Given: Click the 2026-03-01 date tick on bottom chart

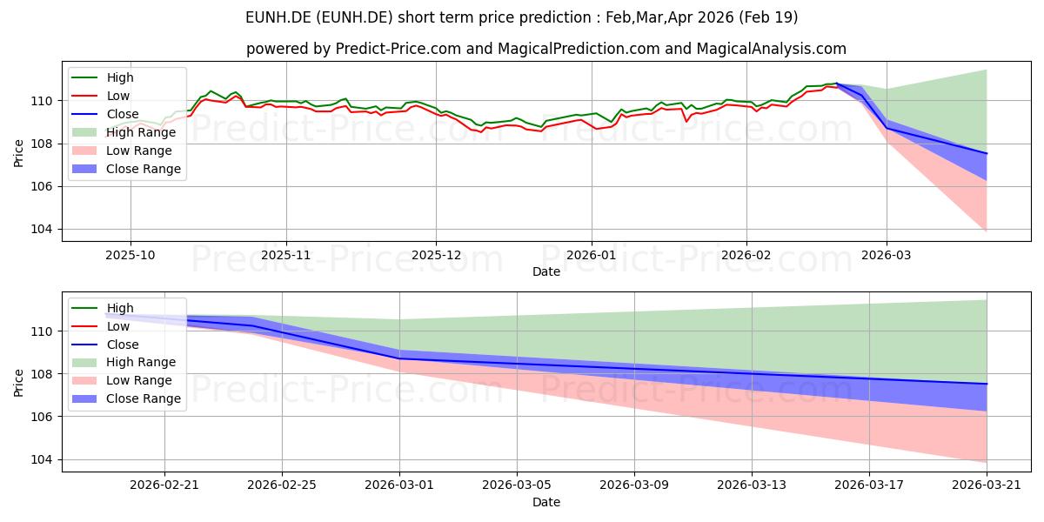Looking at the screenshot, I should coord(400,485).
